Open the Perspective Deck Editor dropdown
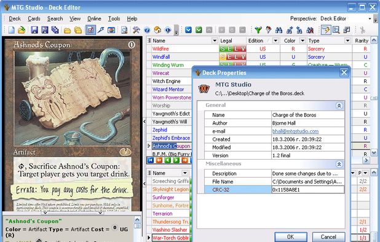Image resolution: width=380 pixels, height=242 pixels. [x=370, y=18]
